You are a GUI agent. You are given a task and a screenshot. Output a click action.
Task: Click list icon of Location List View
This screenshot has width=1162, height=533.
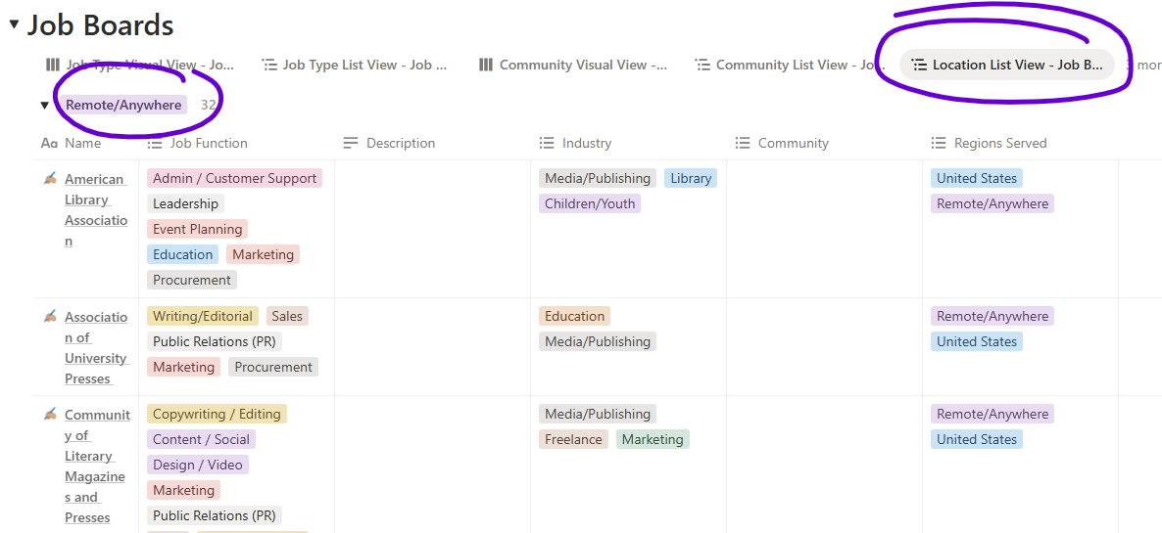click(x=919, y=66)
